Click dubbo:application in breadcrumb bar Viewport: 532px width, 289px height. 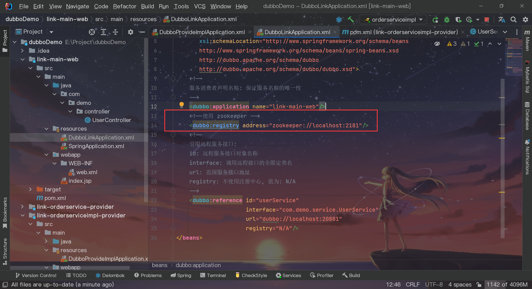198,265
